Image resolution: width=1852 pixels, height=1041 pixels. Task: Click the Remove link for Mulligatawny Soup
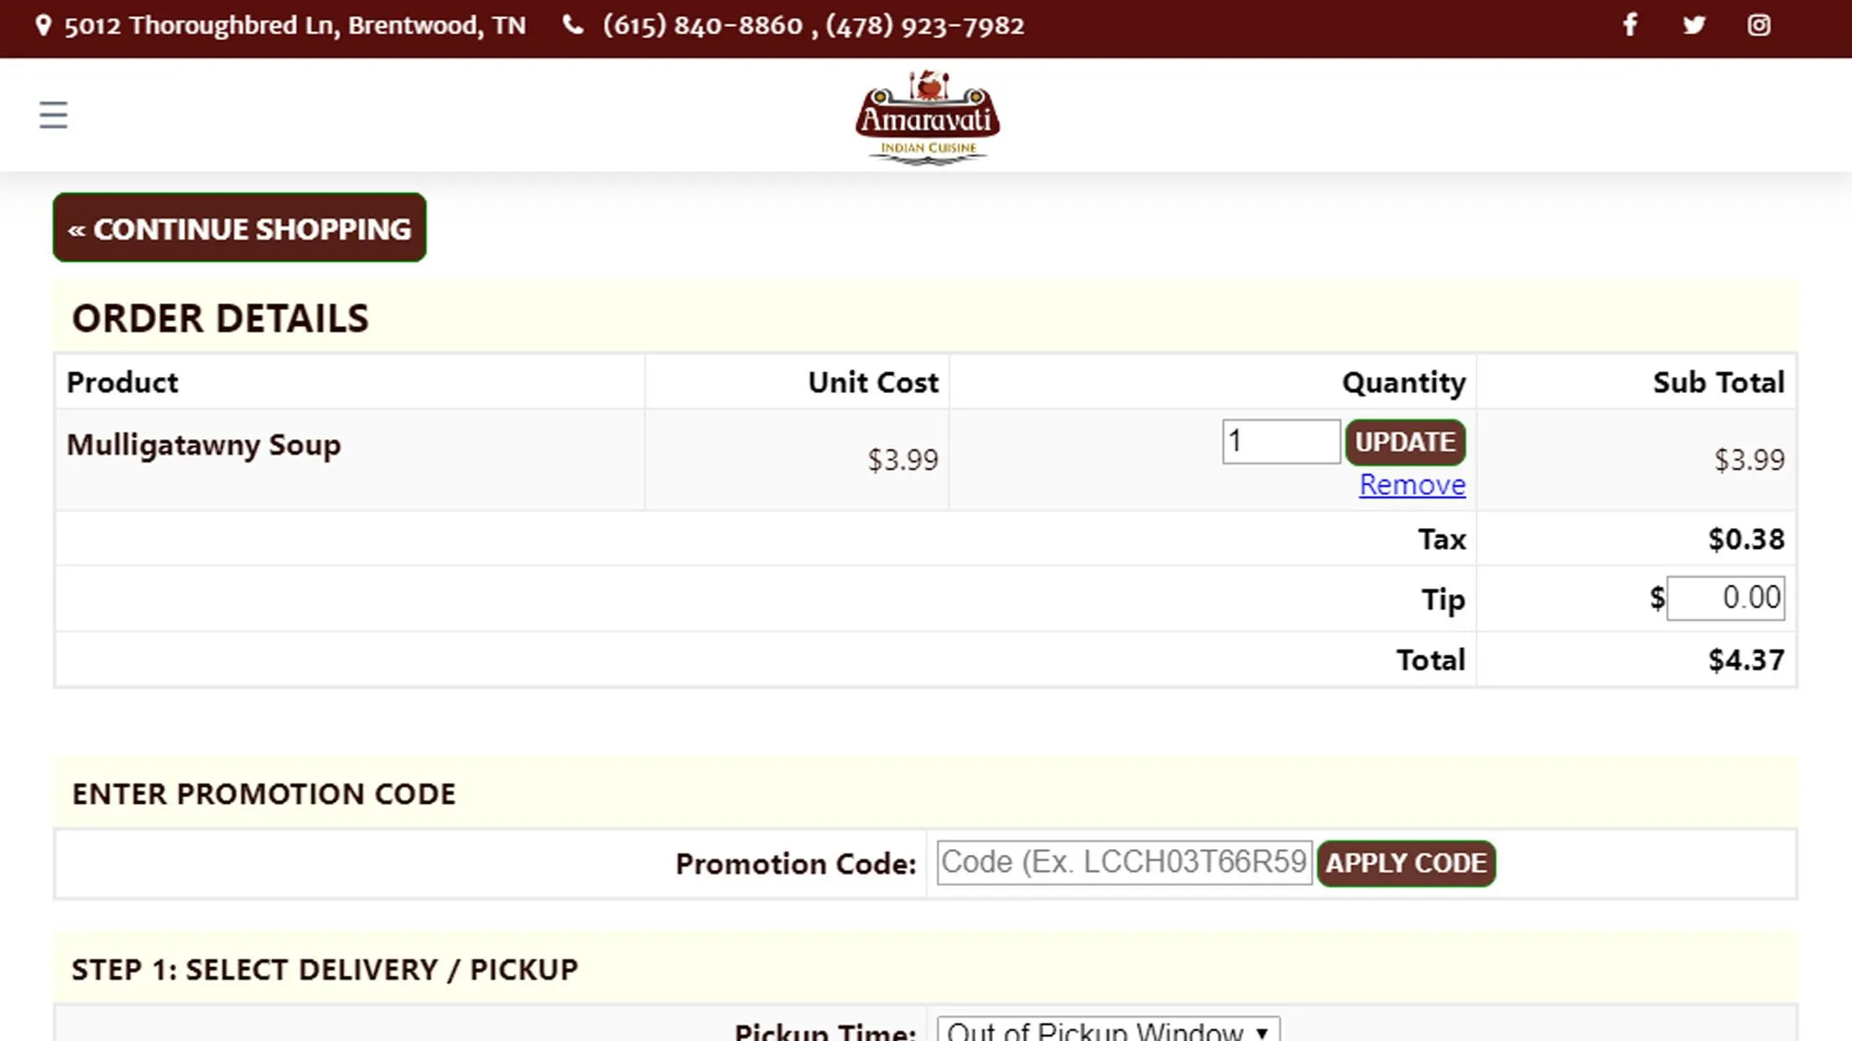tap(1412, 483)
